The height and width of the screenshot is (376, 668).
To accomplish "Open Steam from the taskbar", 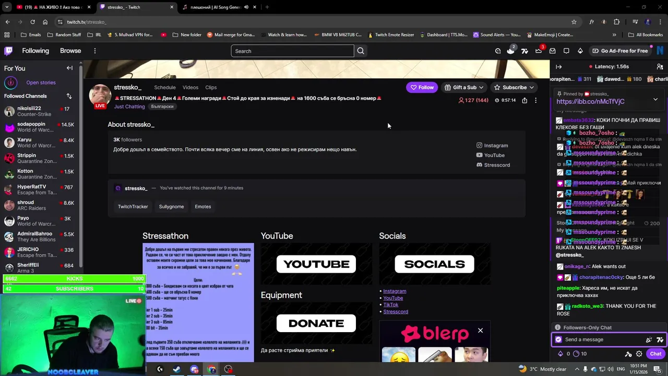I will 177,369.
